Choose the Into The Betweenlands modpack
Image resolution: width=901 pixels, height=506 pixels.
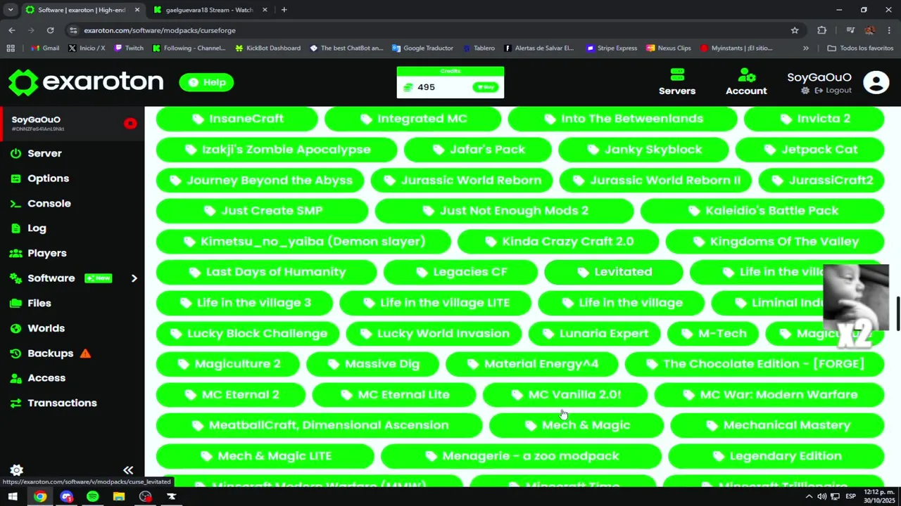pos(622,119)
